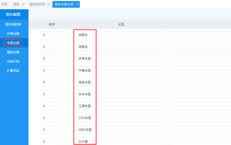Click the sort order box for 高级车型

(52, 82)
